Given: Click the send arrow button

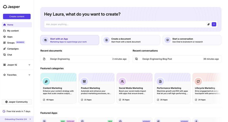Looking at the screenshot, I should [x=214, y=24].
